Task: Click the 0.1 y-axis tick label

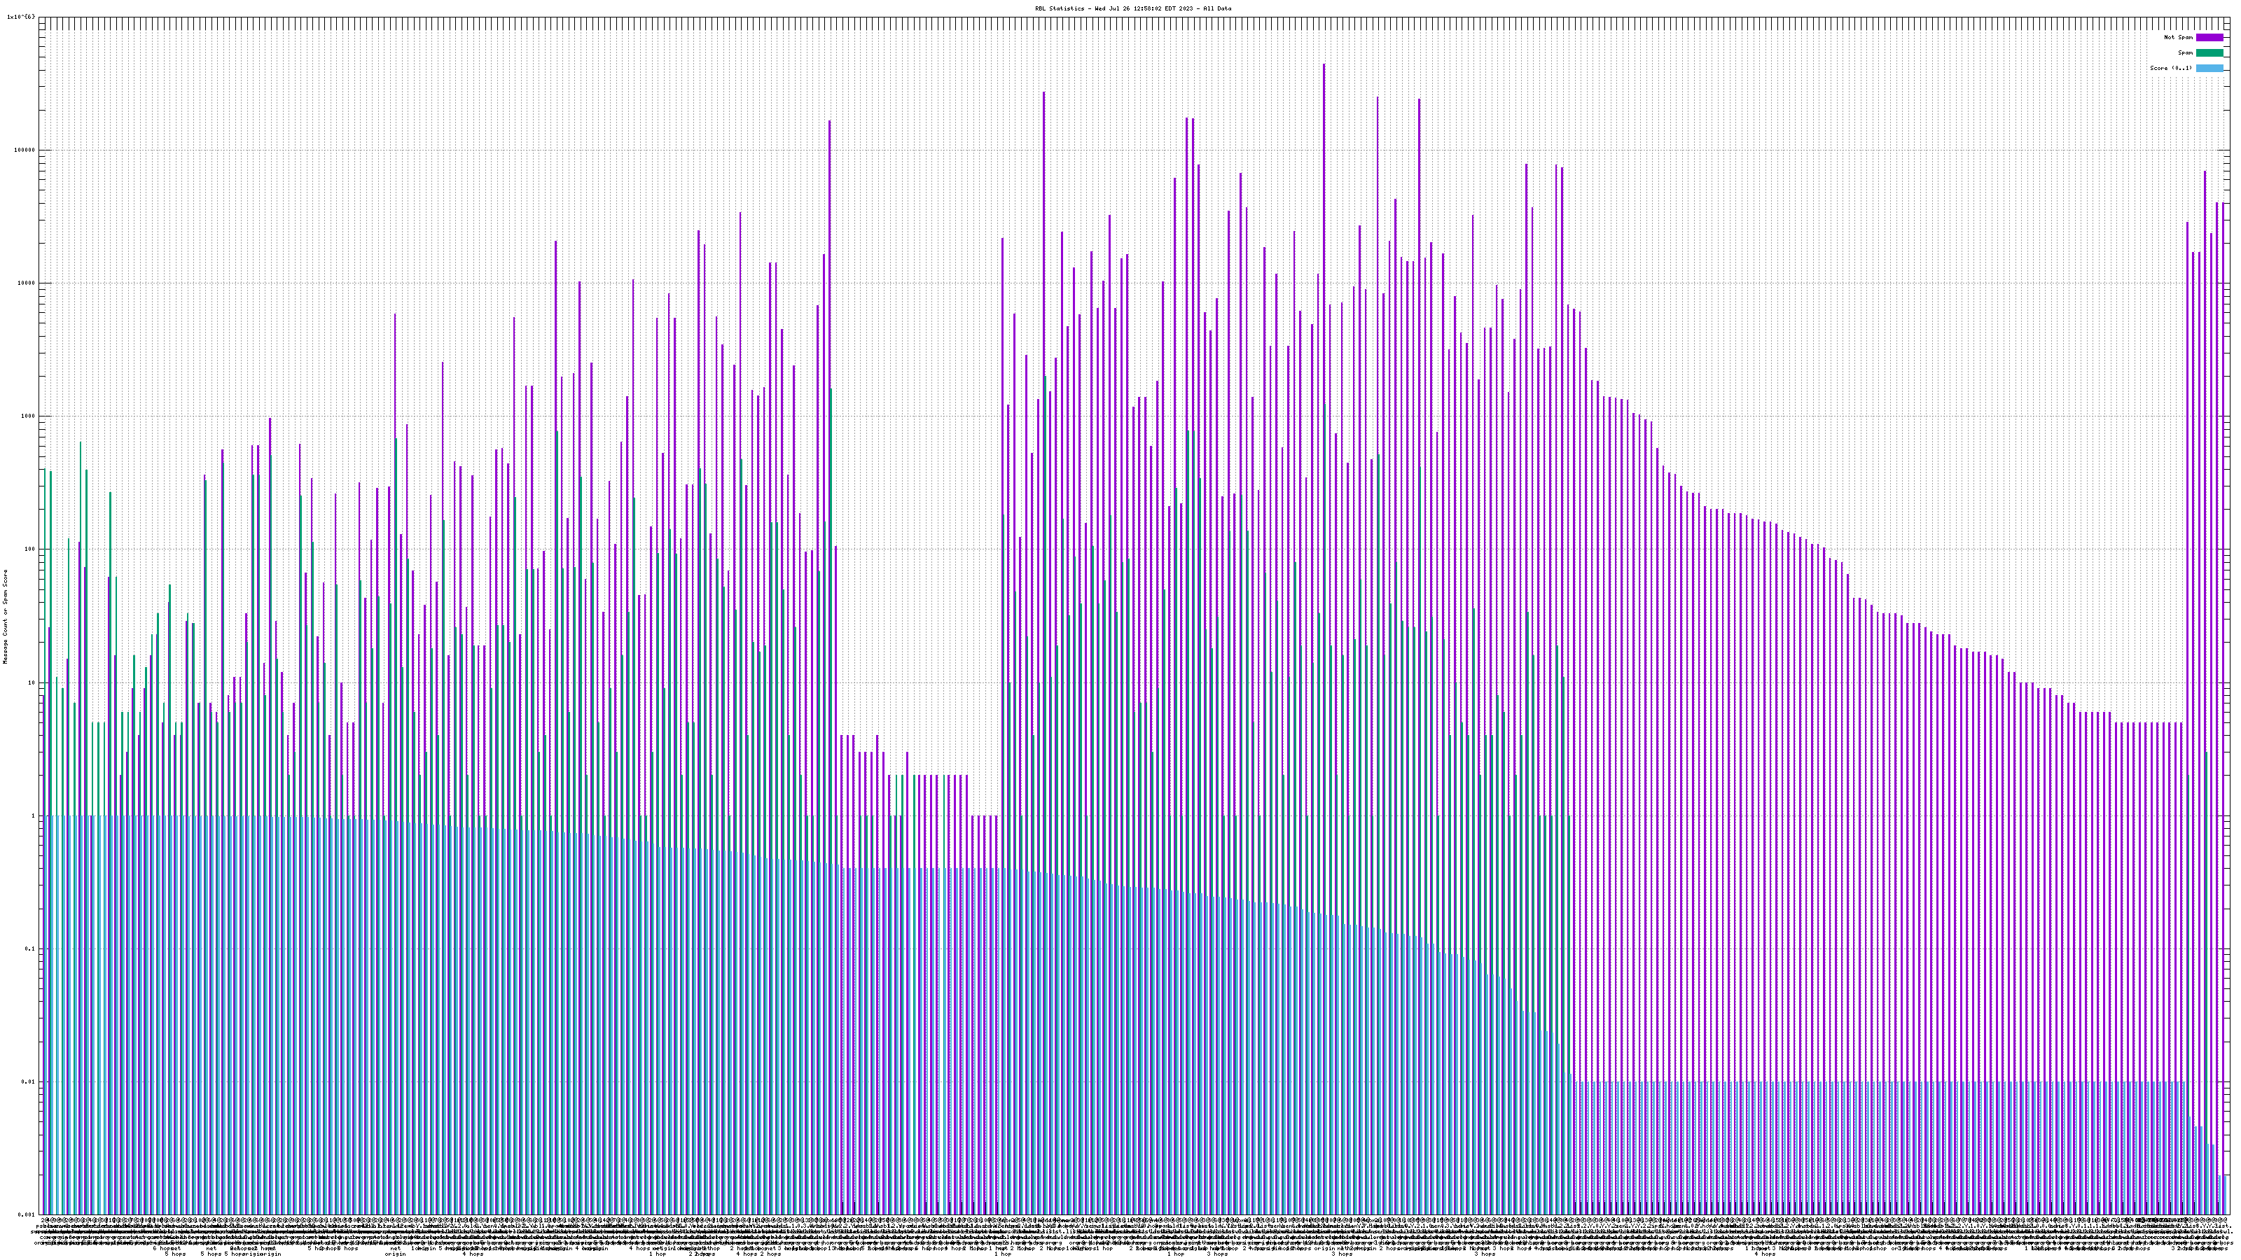Action: [30, 948]
